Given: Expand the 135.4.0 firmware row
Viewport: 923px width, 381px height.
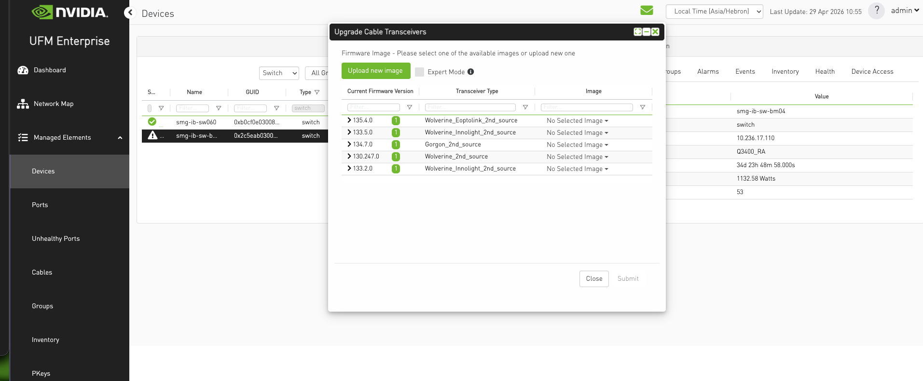Looking at the screenshot, I should tap(349, 120).
